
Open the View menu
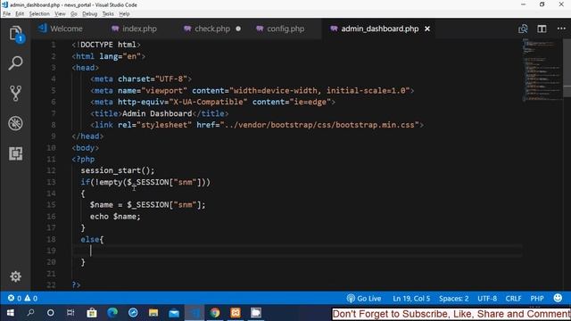[x=60, y=14]
